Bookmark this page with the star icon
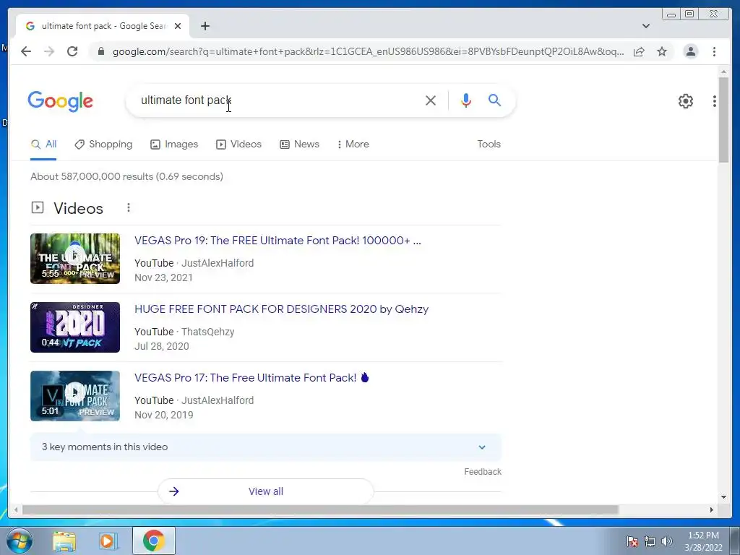This screenshot has height=555, width=740. click(x=662, y=51)
